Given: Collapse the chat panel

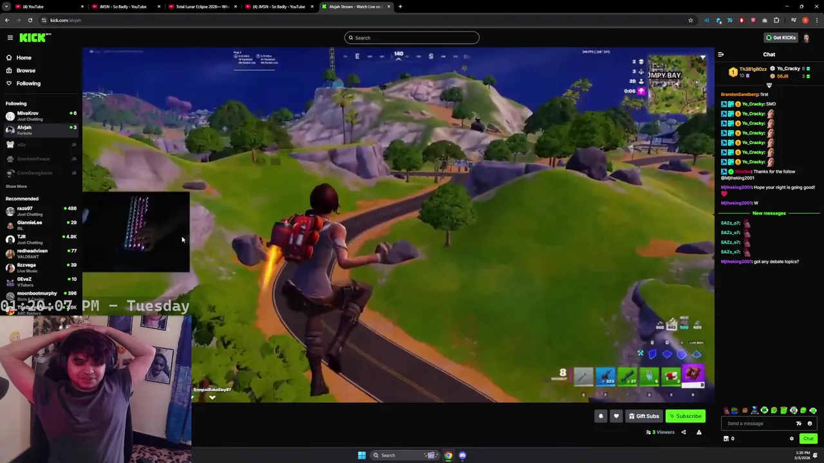Looking at the screenshot, I should click(x=721, y=55).
